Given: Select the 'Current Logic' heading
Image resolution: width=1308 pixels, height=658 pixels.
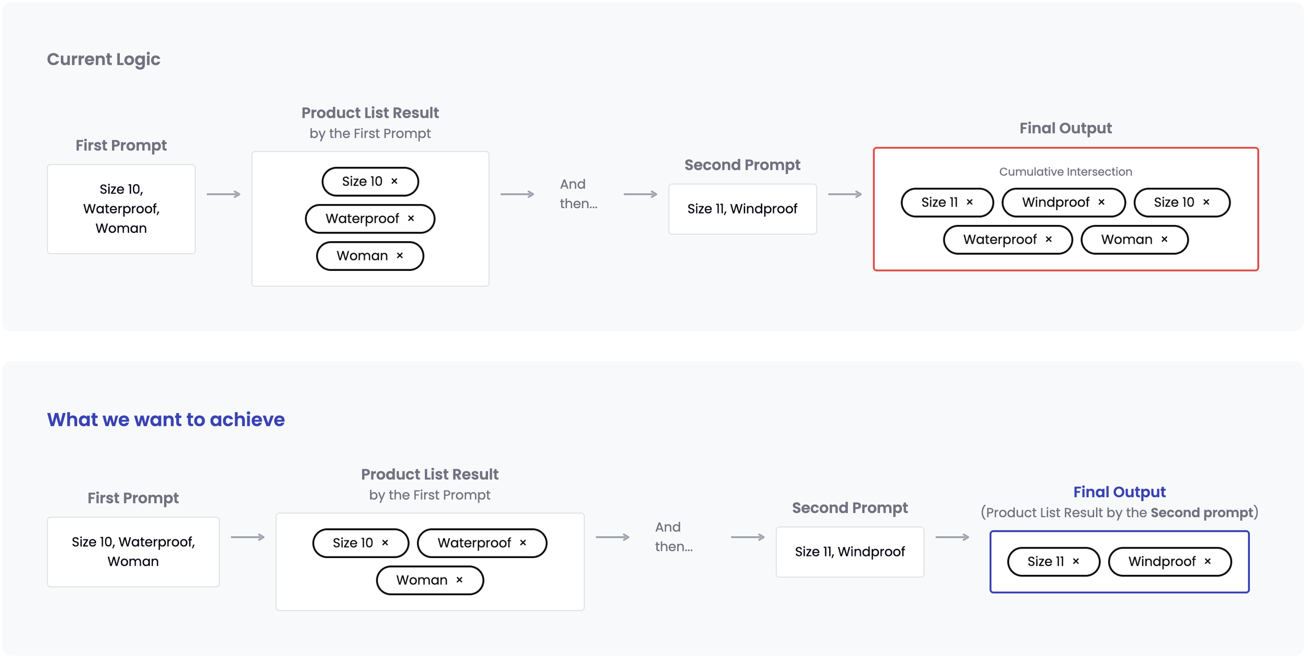Looking at the screenshot, I should click(104, 59).
